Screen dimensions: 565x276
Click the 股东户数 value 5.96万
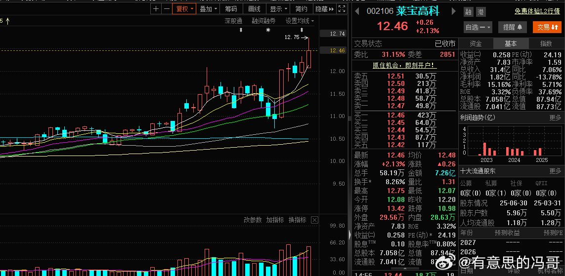click(x=517, y=213)
